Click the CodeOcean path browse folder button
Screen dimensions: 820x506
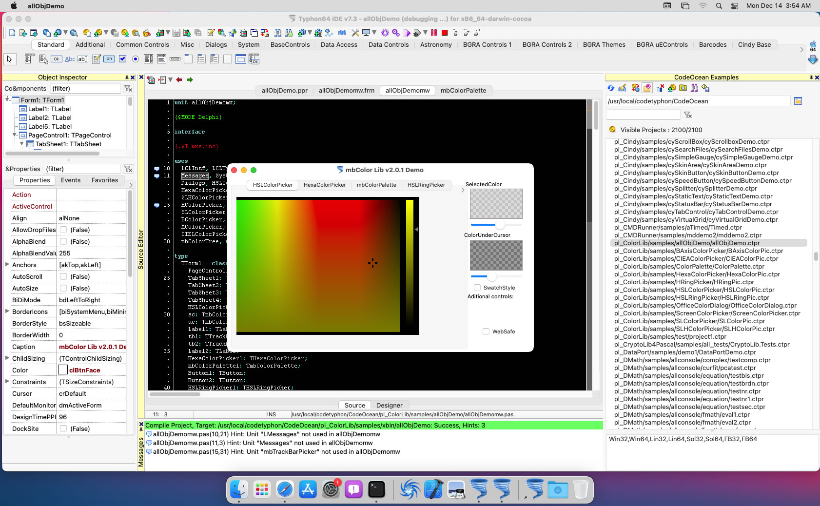click(798, 101)
